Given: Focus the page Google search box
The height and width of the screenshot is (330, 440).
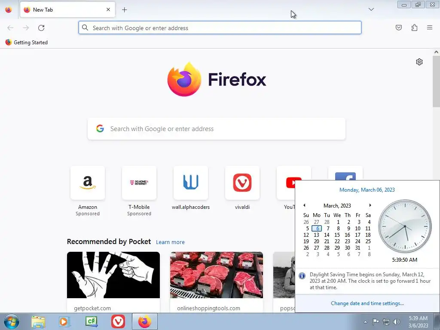Looking at the screenshot, I should click(217, 129).
